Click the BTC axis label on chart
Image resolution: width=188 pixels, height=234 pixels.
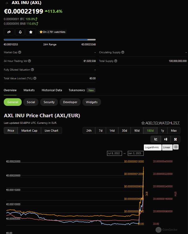[147, 194]
